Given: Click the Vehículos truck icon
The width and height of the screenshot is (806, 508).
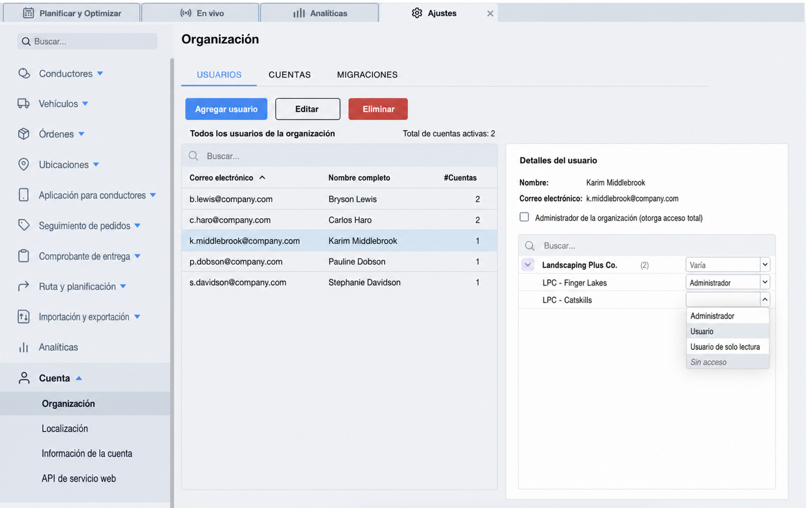Looking at the screenshot, I should (x=24, y=104).
